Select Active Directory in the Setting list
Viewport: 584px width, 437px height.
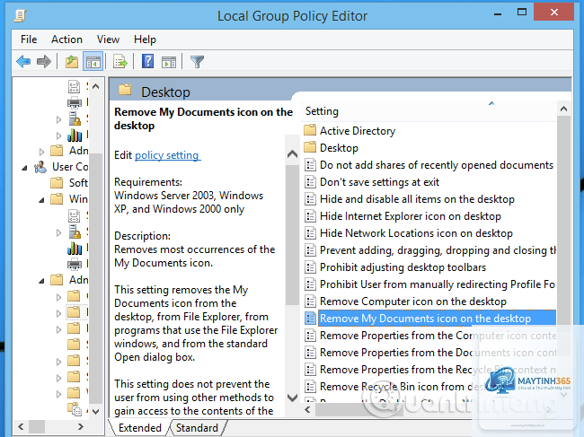[x=358, y=130]
